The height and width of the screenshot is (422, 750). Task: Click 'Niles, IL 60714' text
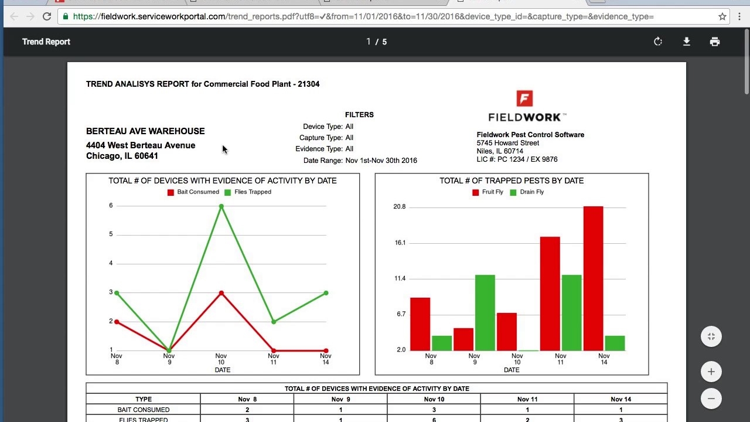click(x=500, y=151)
